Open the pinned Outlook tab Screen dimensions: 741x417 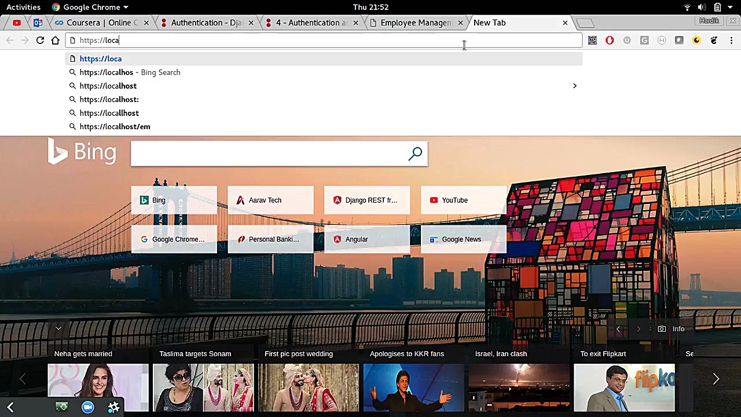coord(38,23)
